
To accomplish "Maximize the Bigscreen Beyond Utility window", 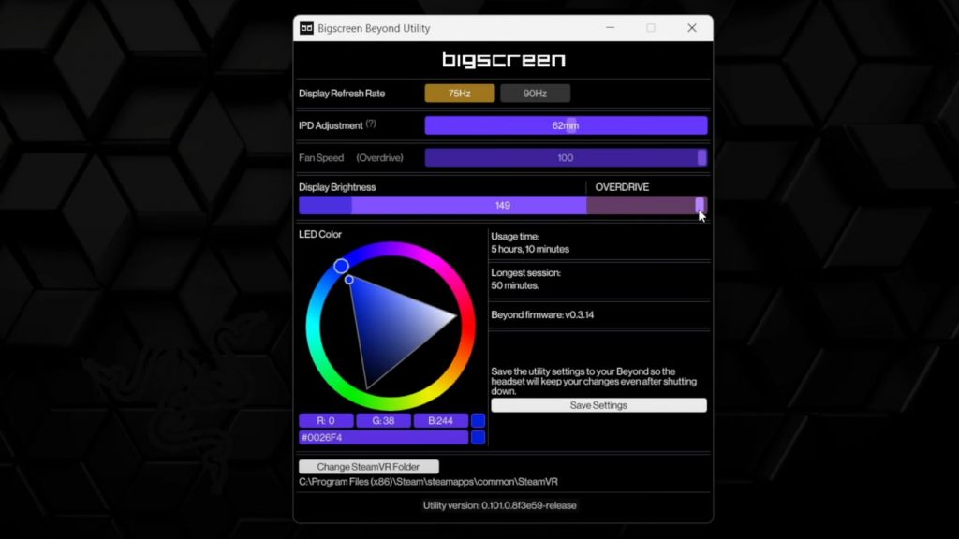I will (651, 28).
